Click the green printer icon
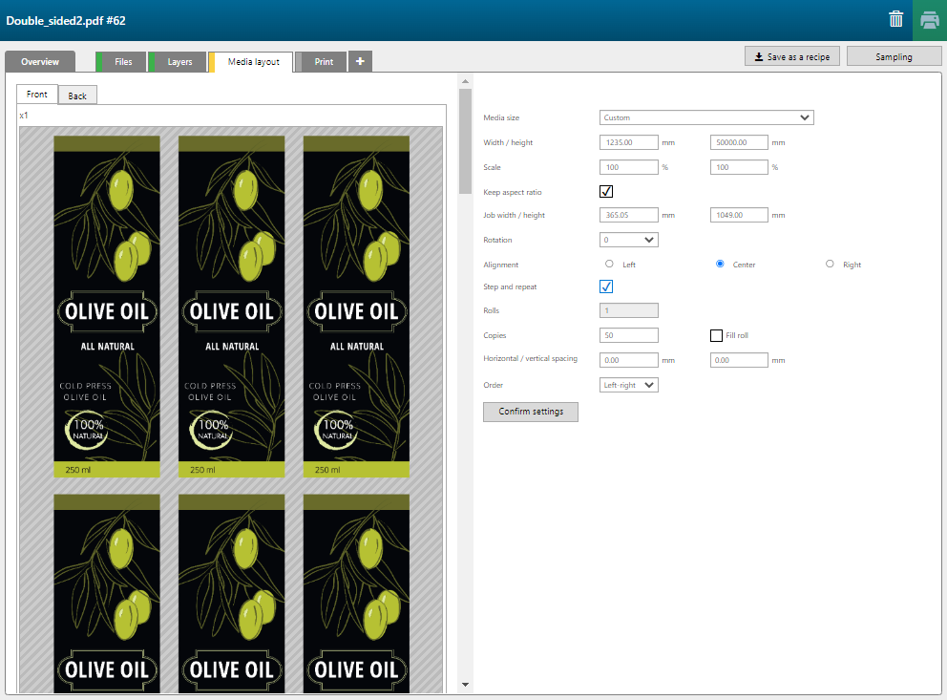This screenshot has height=700, width=947. click(x=929, y=20)
